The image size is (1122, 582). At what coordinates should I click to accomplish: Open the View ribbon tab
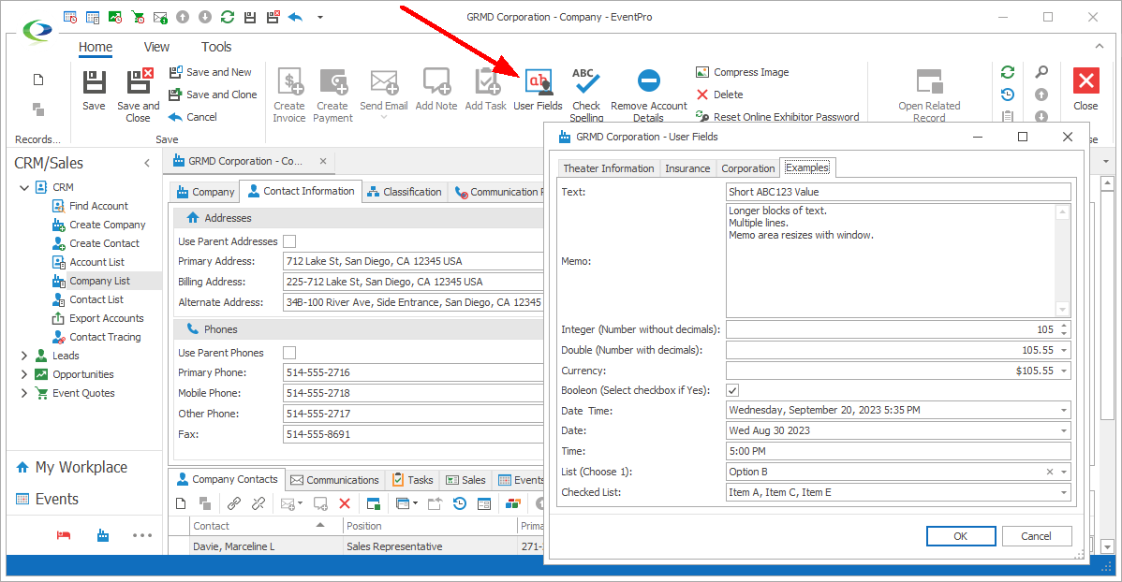tap(156, 47)
